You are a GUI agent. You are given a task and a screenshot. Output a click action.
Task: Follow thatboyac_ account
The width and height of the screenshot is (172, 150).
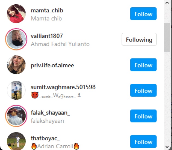(143, 142)
